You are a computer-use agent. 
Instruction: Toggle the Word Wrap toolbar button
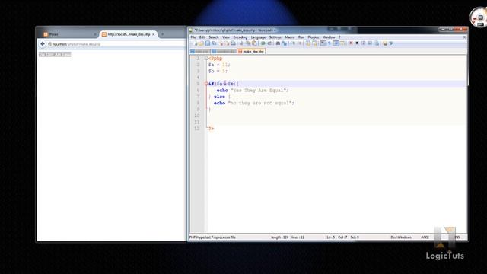tap(323, 43)
